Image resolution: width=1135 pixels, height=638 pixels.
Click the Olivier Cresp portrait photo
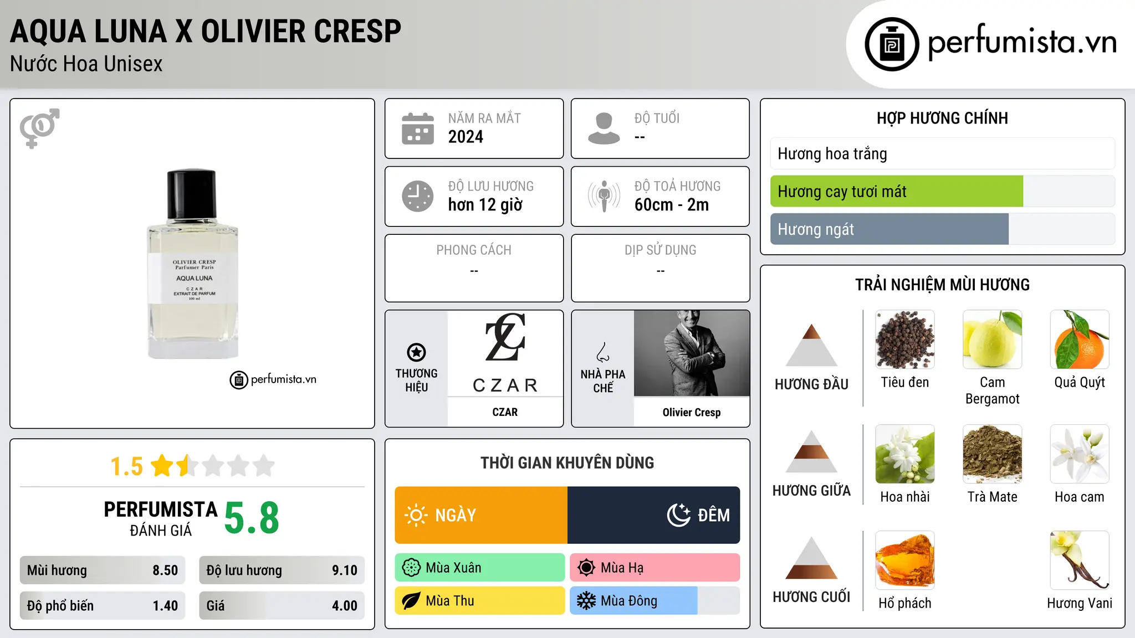point(692,353)
